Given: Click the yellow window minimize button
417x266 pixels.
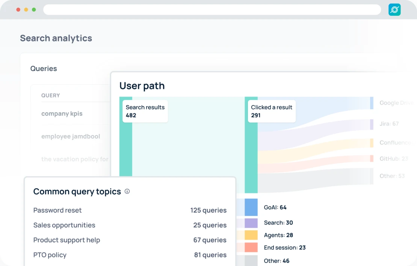Looking at the screenshot, I should coord(26,9).
